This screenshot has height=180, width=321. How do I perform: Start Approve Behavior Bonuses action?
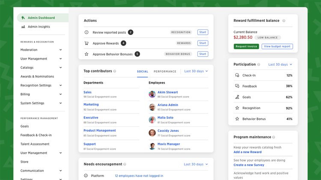pos(203,54)
